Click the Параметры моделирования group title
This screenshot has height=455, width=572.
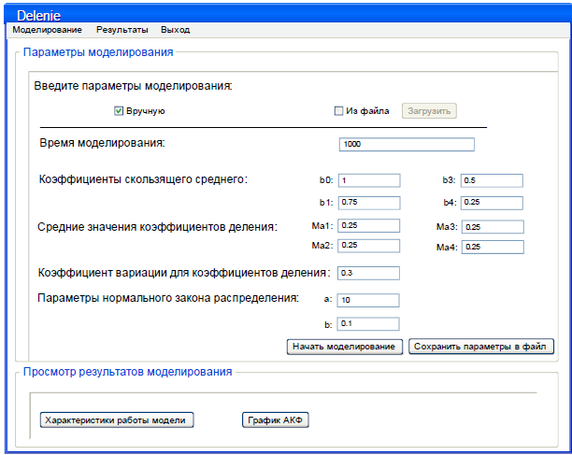98,52
